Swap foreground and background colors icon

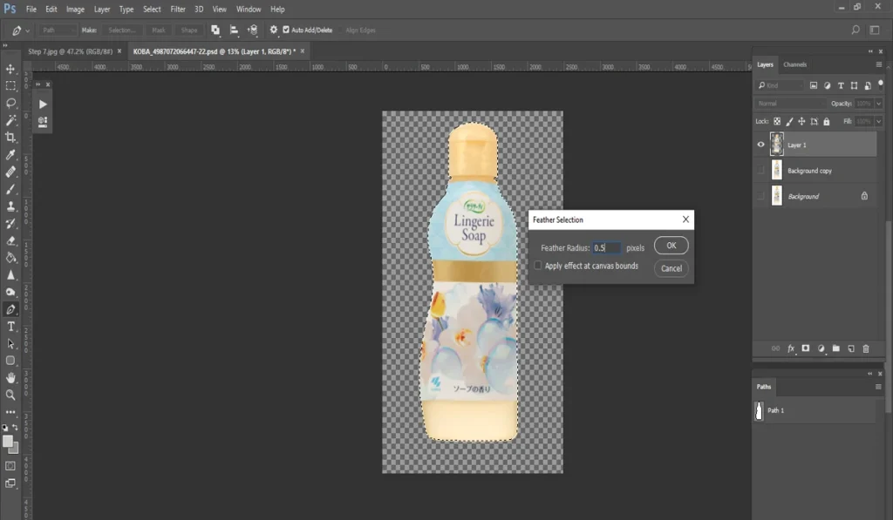pyautogui.click(x=16, y=428)
